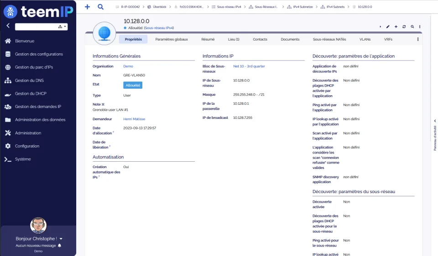The image size is (438, 256).
Task: Refresh the subnet details page
Action: coord(404,27)
